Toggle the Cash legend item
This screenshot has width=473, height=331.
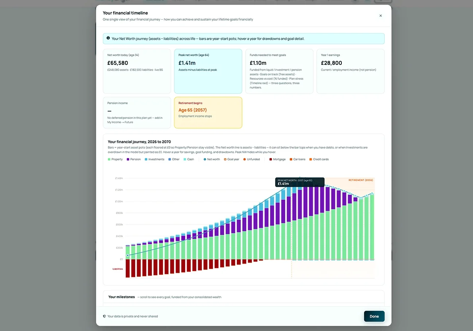(189, 159)
